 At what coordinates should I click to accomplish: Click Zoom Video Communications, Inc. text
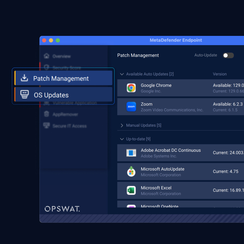click(x=172, y=110)
